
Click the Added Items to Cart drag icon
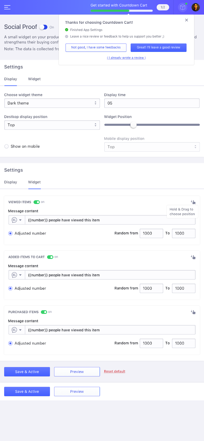pos(193,257)
